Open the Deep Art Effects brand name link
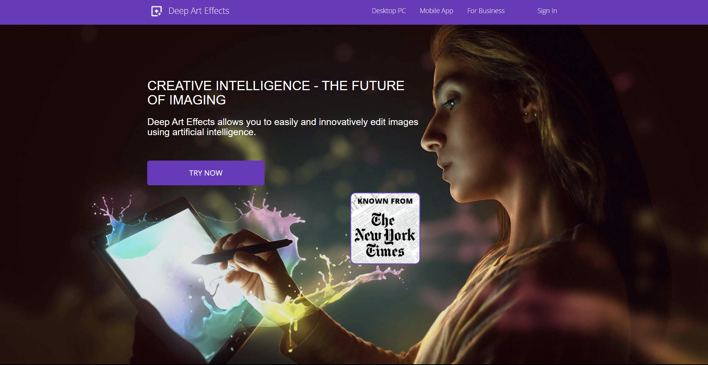This screenshot has height=365, width=708. 199,11
